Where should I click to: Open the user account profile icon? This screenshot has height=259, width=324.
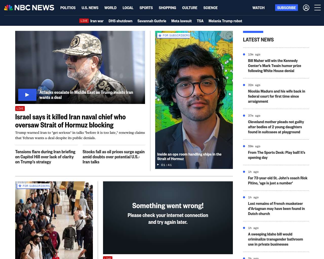(x=306, y=8)
